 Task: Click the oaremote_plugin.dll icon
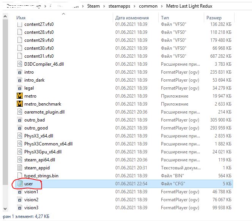click(20, 112)
